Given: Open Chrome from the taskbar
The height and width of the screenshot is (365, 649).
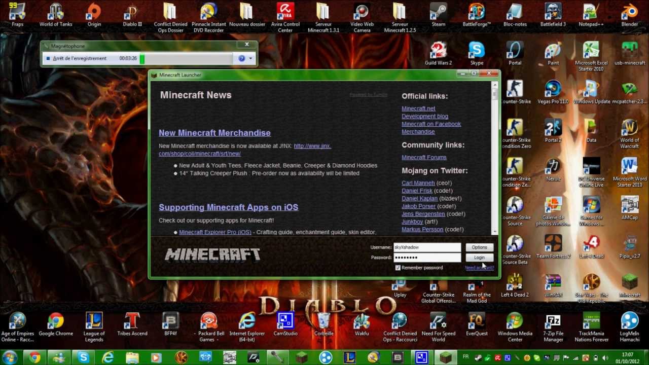Looking at the screenshot, I should point(34,357).
